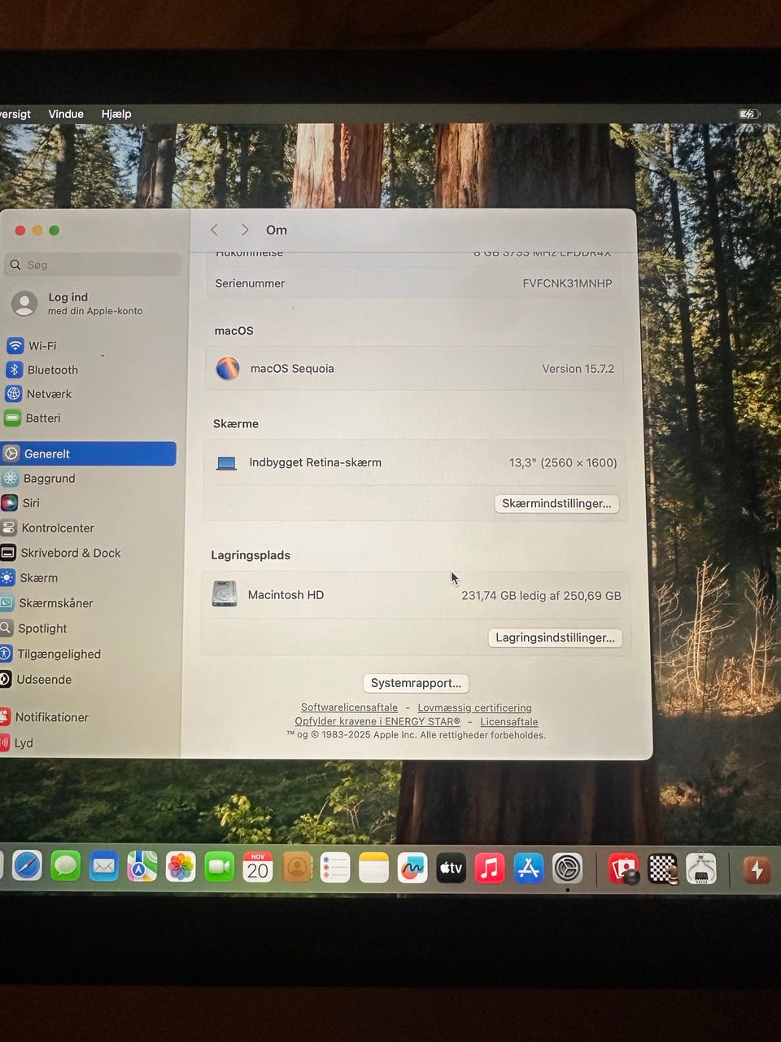Viewport: 781px width, 1042px height.
Task: Click the 231,74 GB ledig af 250,69 GB text
Action: [541, 596]
